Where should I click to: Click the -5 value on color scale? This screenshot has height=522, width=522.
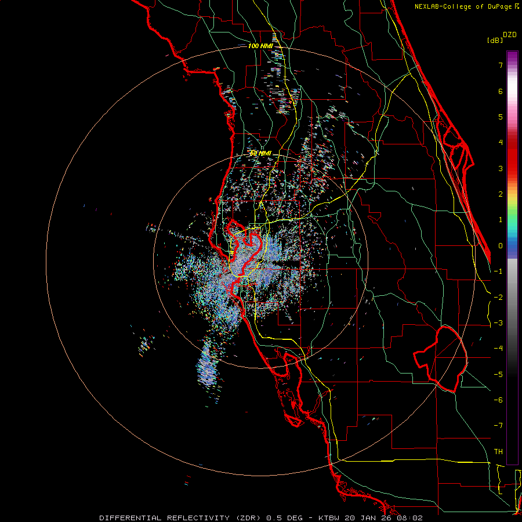(x=498, y=375)
